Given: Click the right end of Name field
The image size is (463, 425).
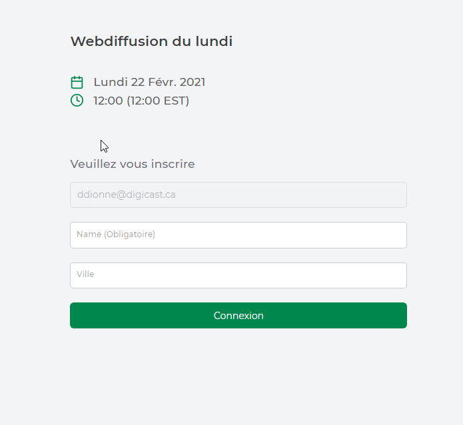Looking at the screenshot, I should [396, 235].
